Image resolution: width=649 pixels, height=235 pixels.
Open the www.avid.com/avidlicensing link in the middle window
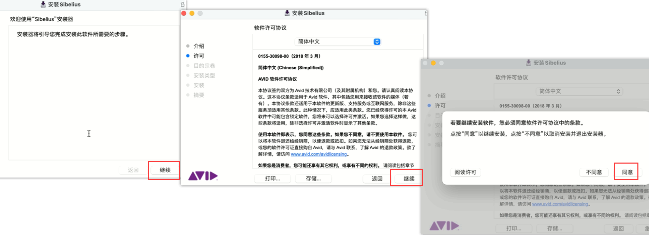click(x=319, y=154)
